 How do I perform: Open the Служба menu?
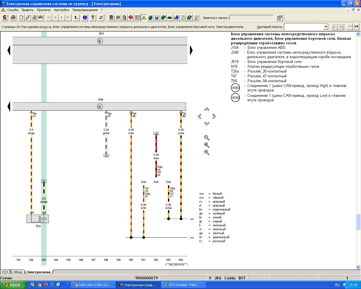click(13, 10)
